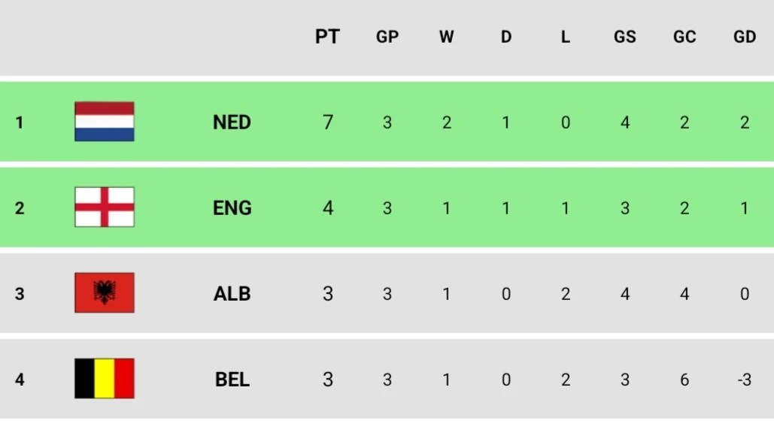The height and width of the screenshot is (421, 774).
Task: Select the ALB team name
Action: pos(232,294)
